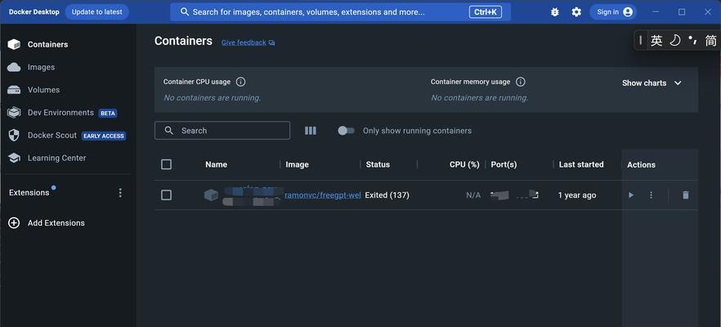Viewport: 721px width, 327px height.
Task: Open the manage columns icon
Action: (x=311, y=131)
